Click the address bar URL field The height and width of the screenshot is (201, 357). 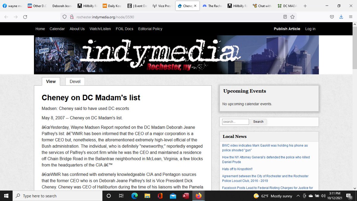(178, 17)
